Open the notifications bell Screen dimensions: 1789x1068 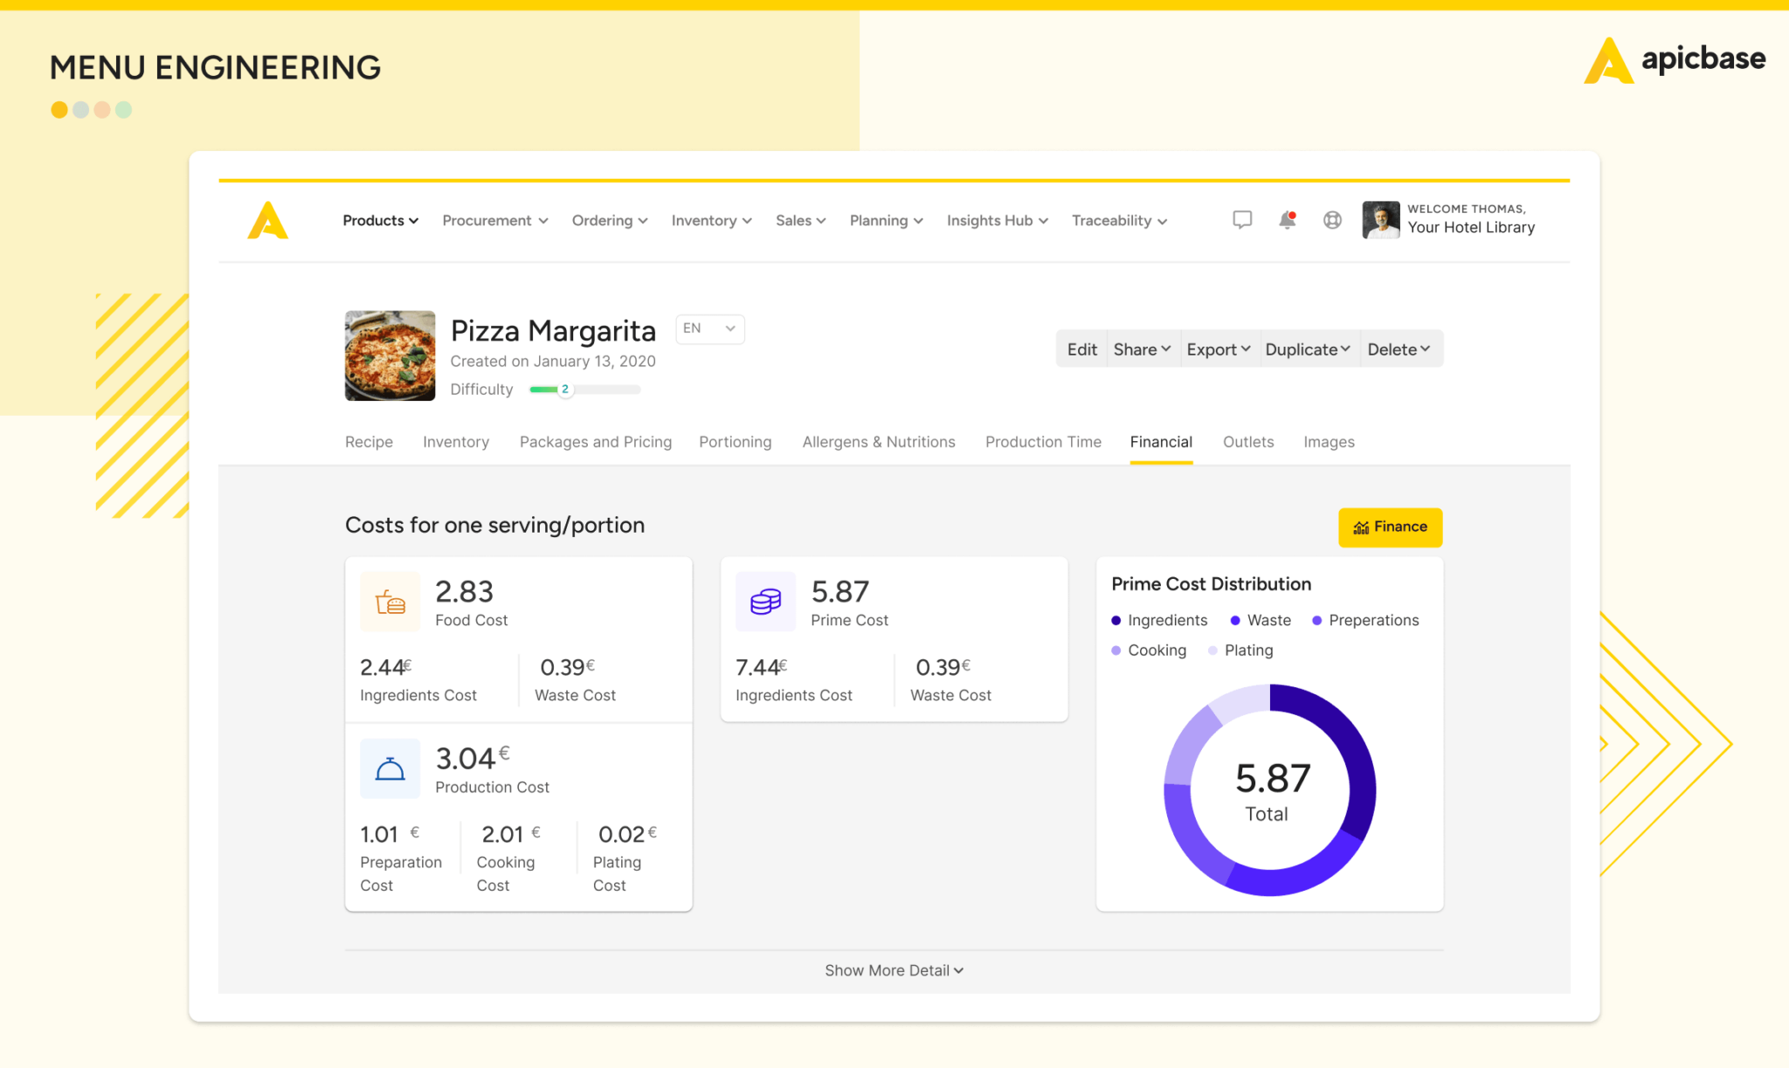1287,220
